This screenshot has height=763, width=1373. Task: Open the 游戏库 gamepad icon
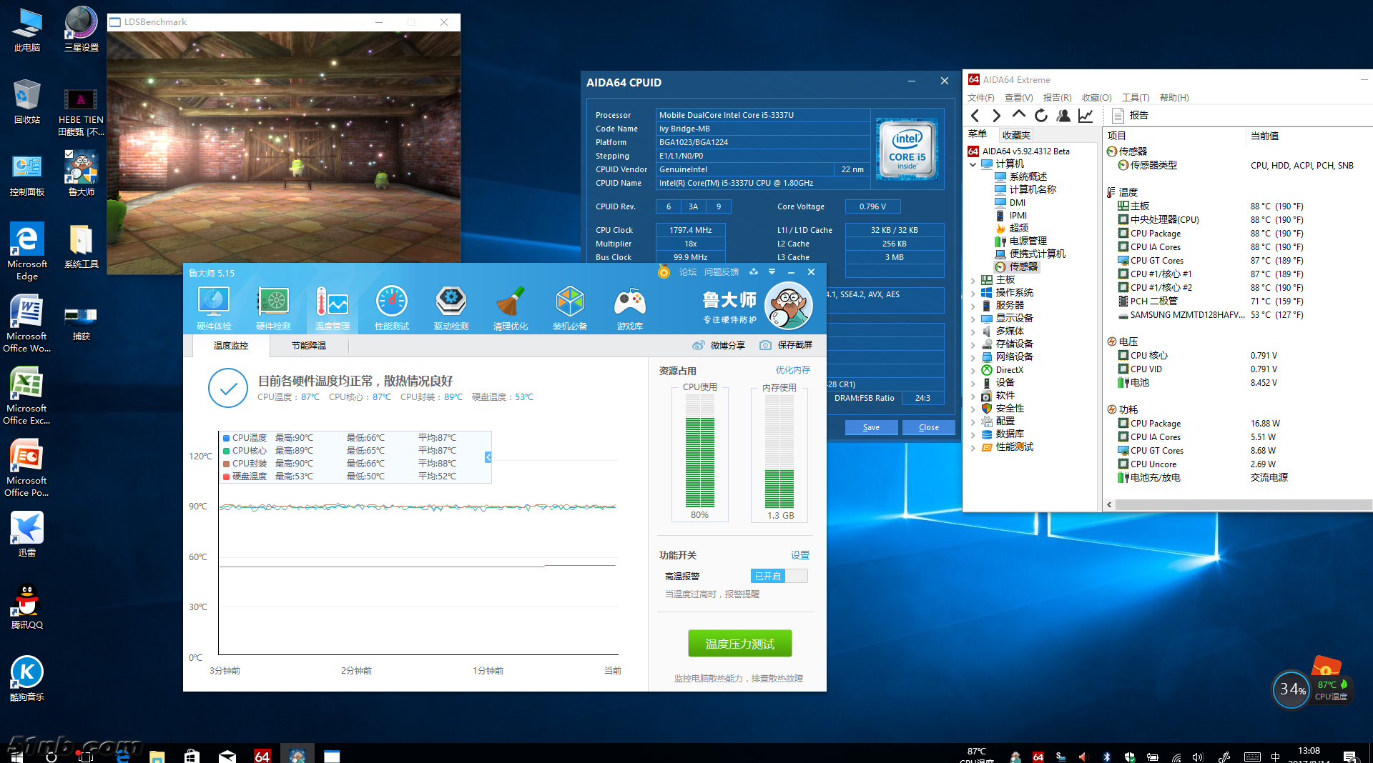(x=630, y=308)
